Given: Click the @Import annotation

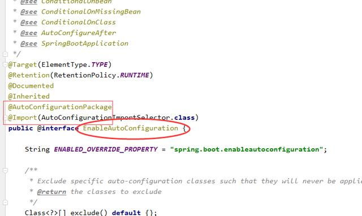Looking at the screenshot, I should pos(23,118).
